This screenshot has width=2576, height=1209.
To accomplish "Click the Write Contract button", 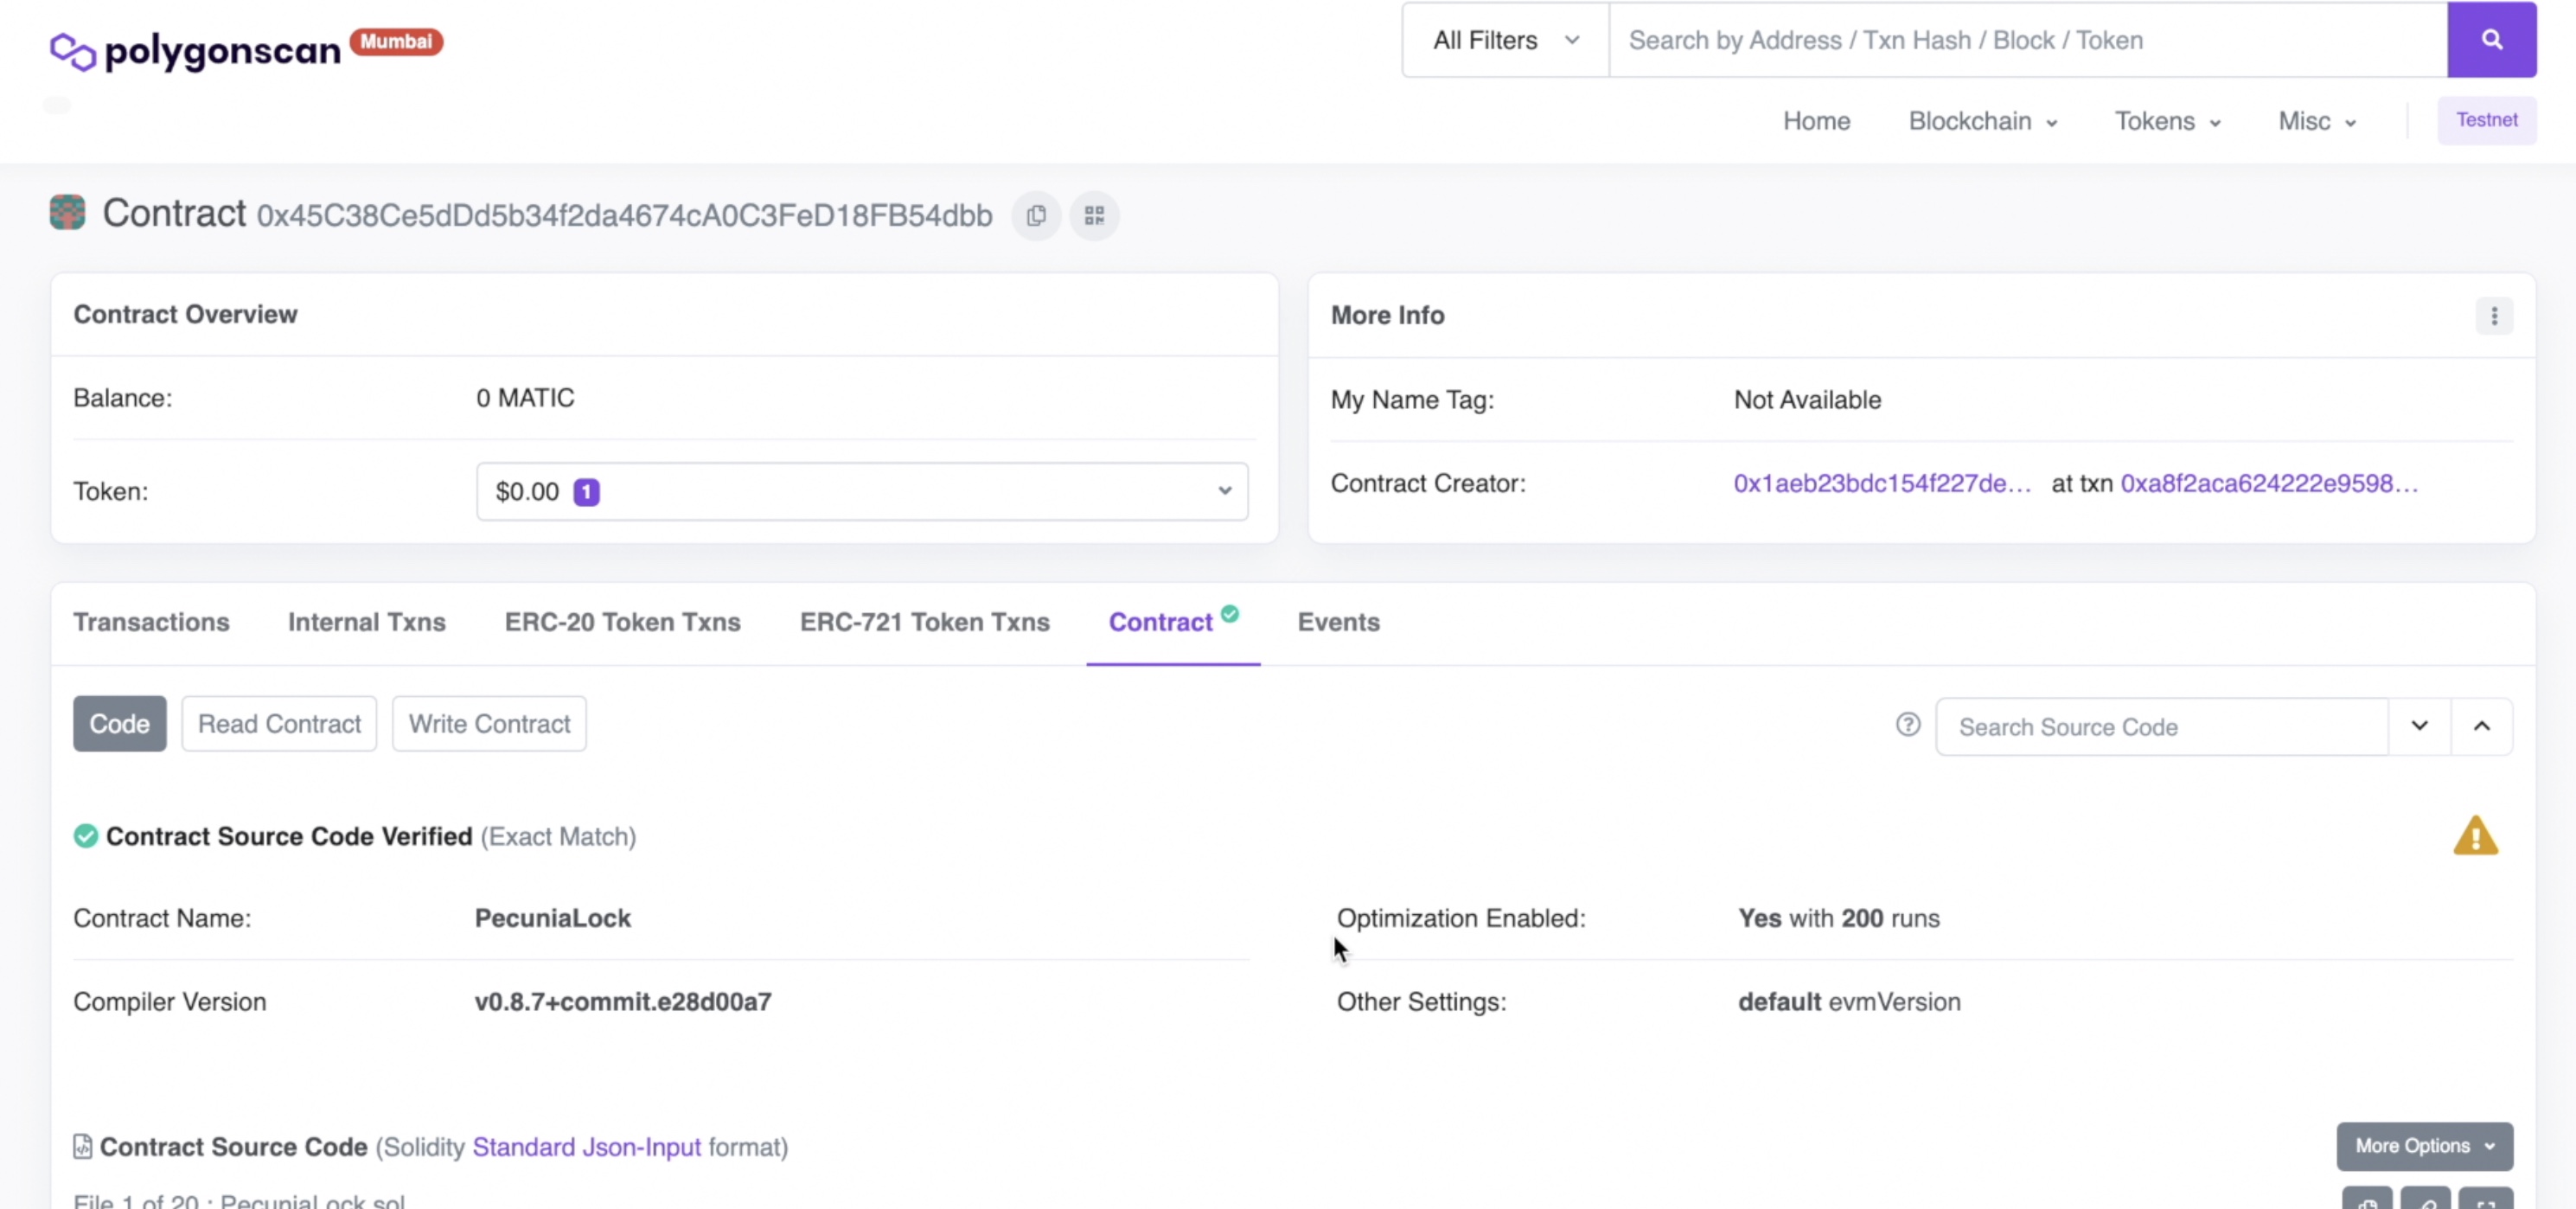I will (489, 724).
